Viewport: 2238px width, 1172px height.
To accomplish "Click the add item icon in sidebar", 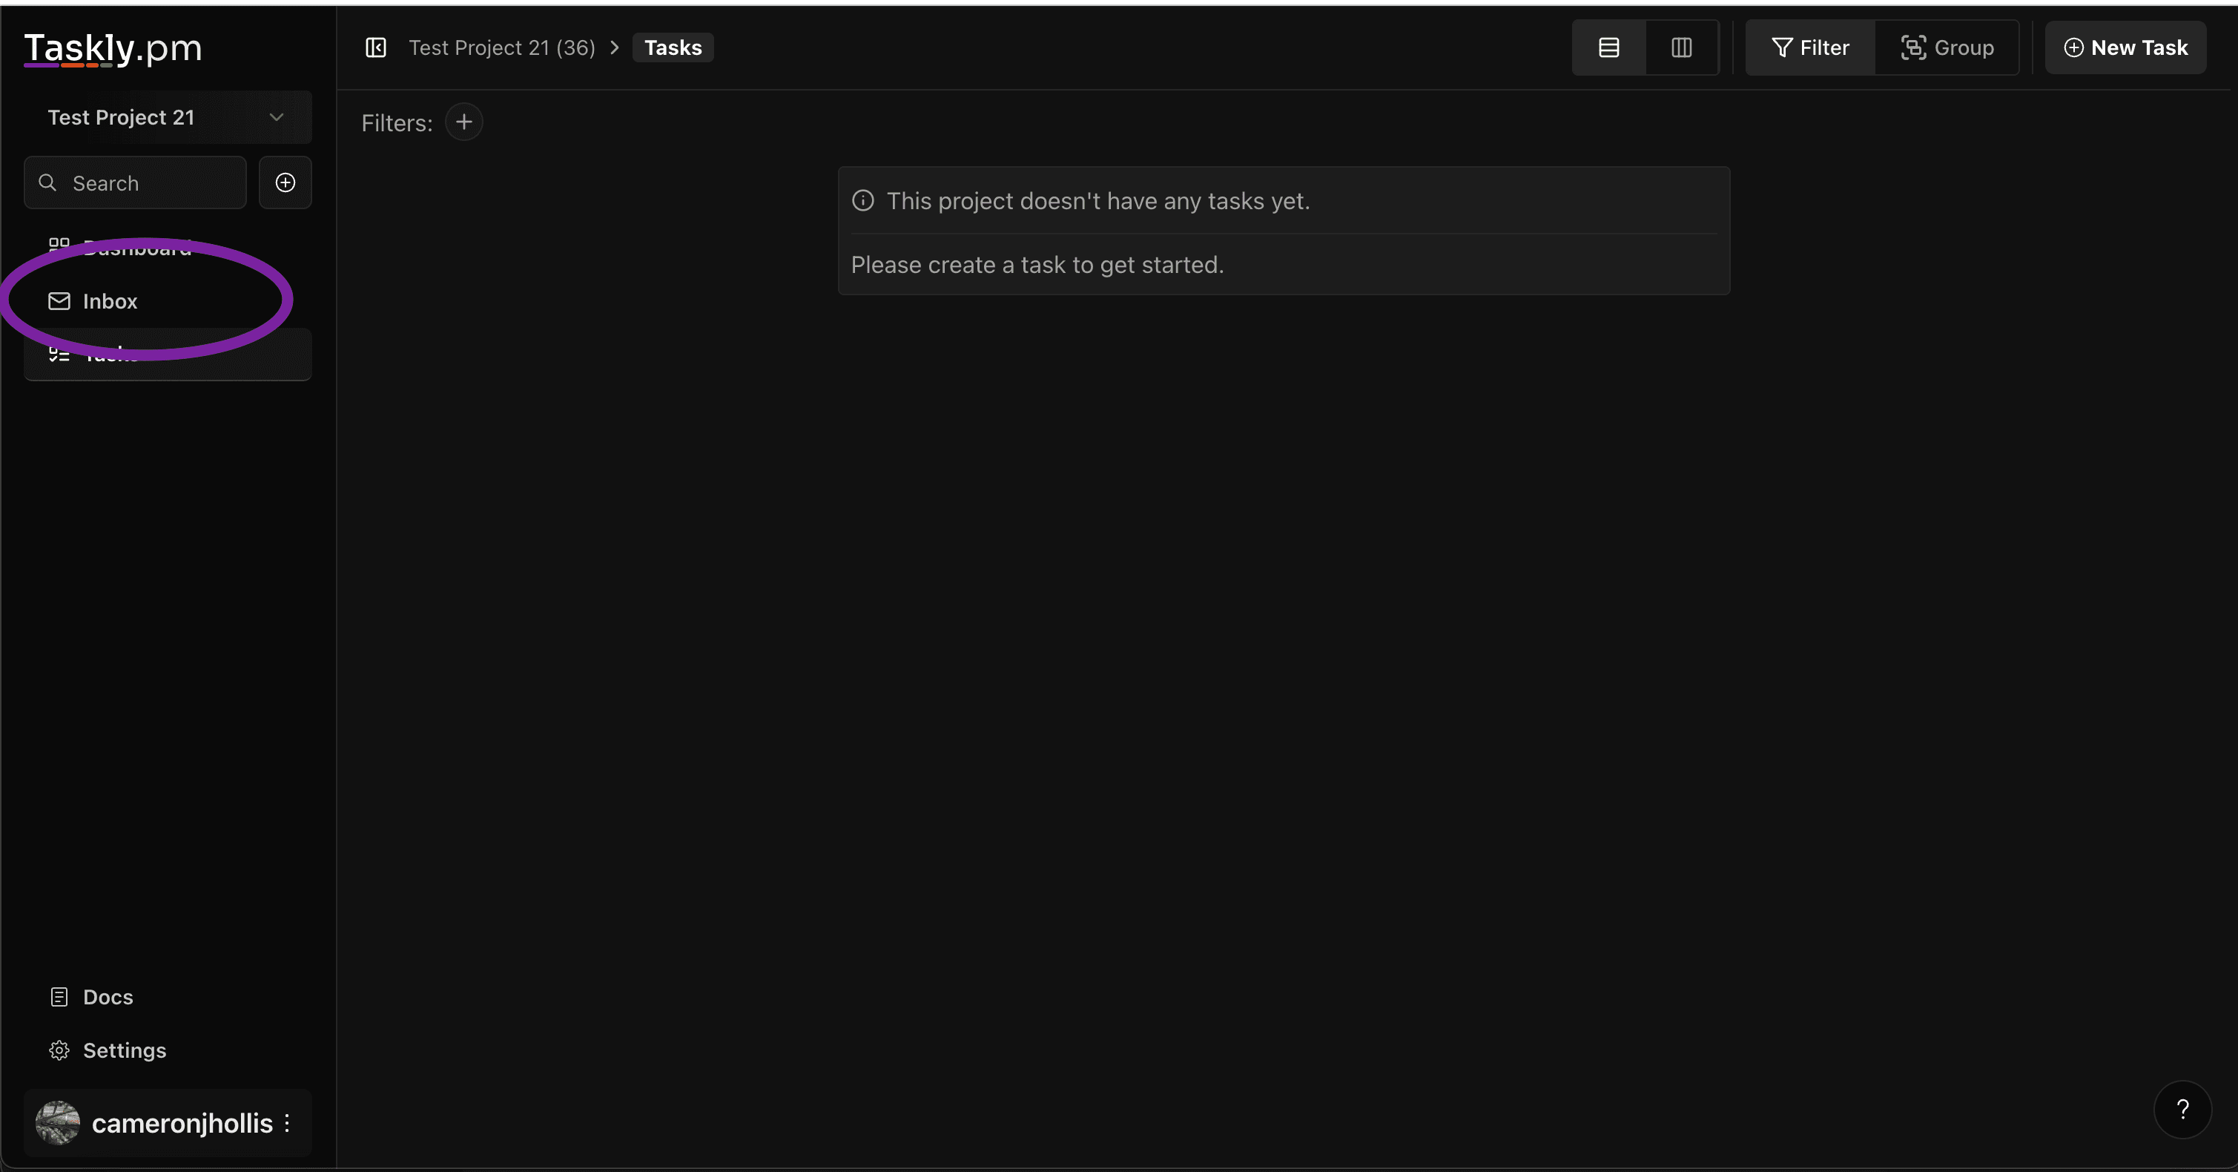I will point(285,182).
